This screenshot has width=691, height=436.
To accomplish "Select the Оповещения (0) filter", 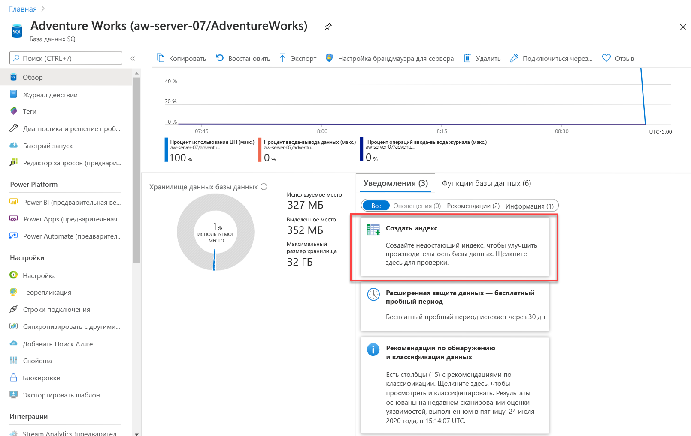I will 417,206.
